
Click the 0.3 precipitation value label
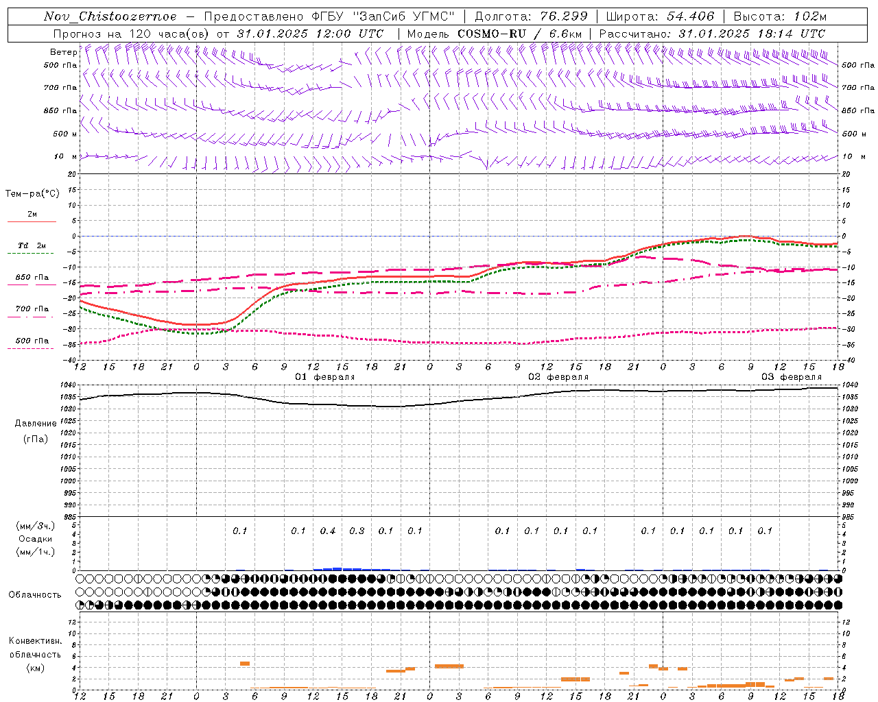coord(357,531)
